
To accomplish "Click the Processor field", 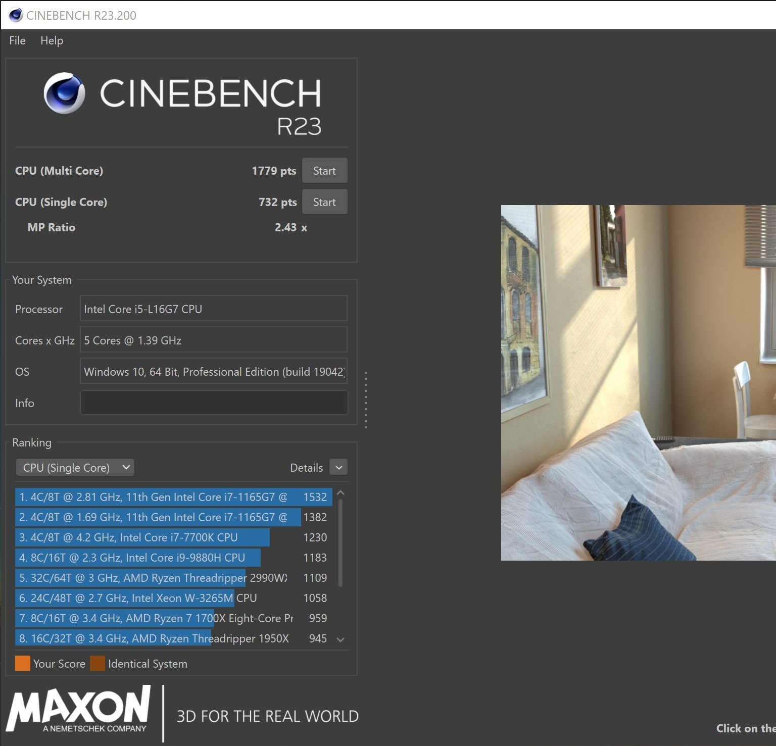I will pos(214,309).
